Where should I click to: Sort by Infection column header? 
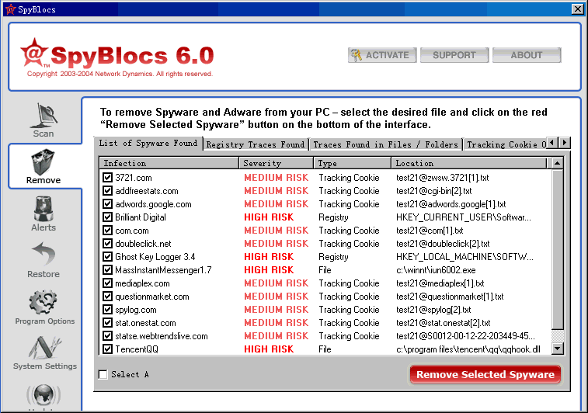[169, 163]
